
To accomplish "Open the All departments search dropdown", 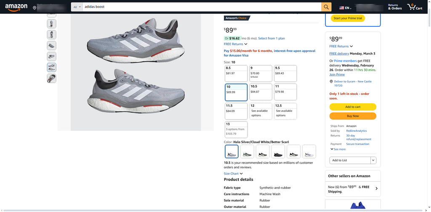I will (x=77, y=7).
